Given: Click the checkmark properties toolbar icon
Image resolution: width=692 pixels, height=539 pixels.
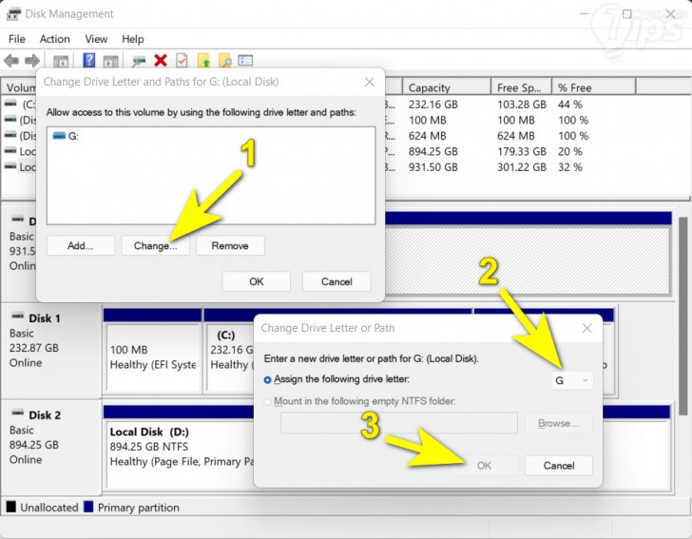Looking at the screenshot, I should click(182, 60).
